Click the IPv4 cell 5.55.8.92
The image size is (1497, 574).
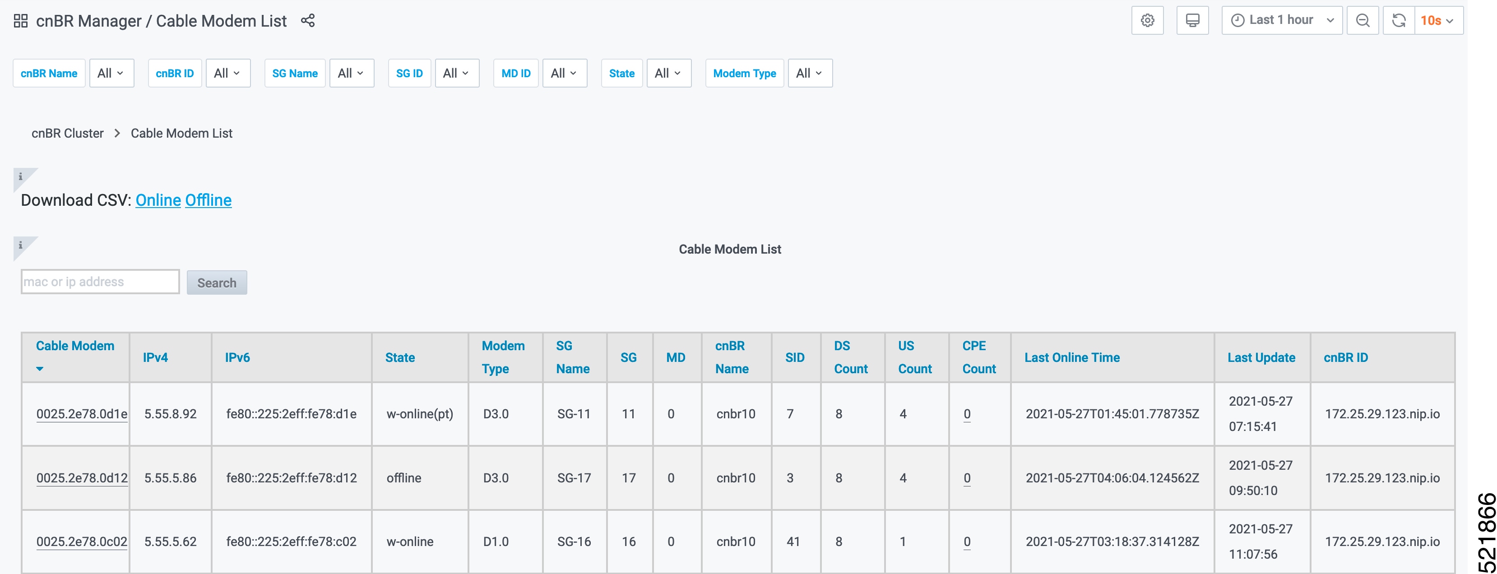170,414
